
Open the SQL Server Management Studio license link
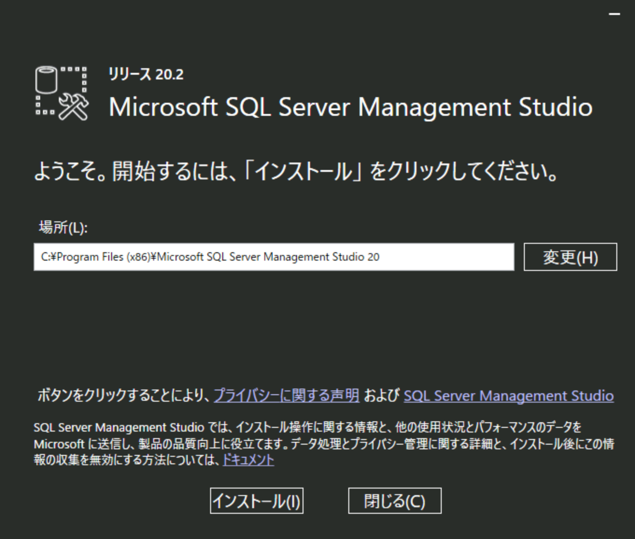click(508, 396)
